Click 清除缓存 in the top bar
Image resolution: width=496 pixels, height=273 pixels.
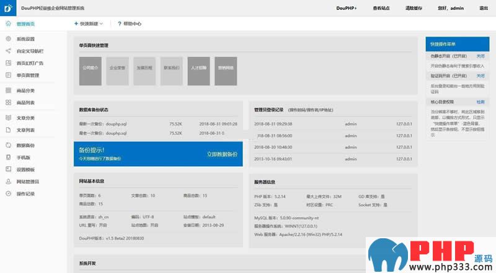(414, 8)
